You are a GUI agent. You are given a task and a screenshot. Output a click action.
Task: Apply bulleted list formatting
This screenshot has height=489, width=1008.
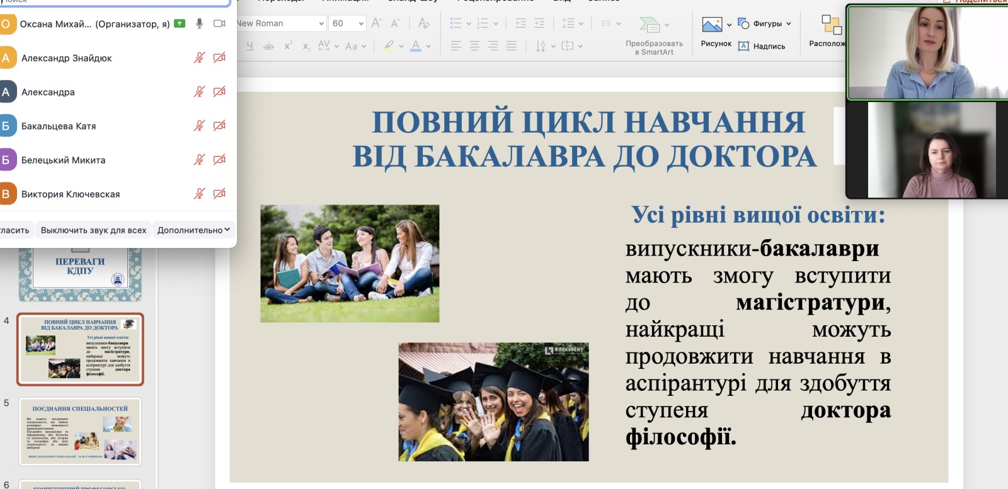(x=455, y=23)
